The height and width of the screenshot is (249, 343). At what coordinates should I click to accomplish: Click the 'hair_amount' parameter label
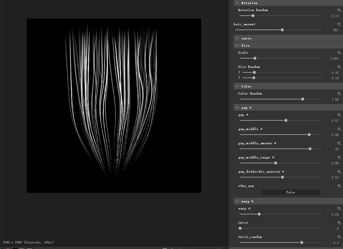[x=244, y=24]
